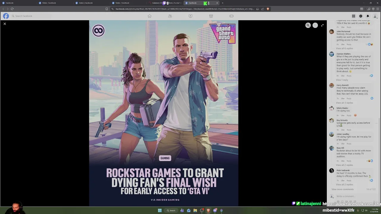Reply to Roy Brizuela's comment
This screenshot has width=381, height=214.
[x=349, y=130]
